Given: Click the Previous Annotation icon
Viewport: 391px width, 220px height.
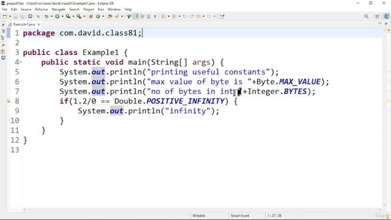Looking at the screenshot, I should tap(174, 16).
